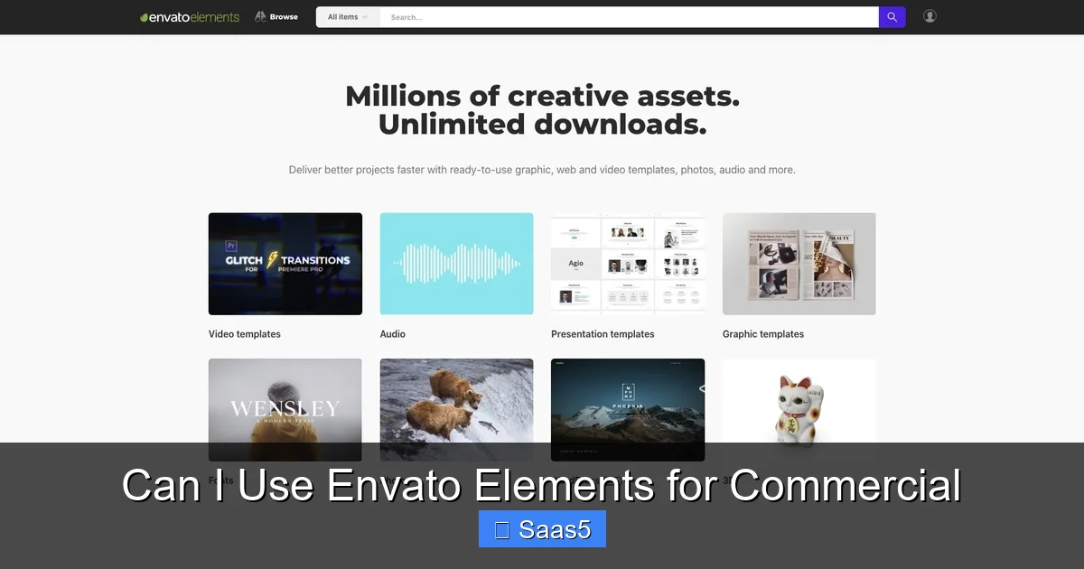1084x569 pixels.
Task: Follow the Audio category link
Action: pyautogui.click(x=393, y=334)
